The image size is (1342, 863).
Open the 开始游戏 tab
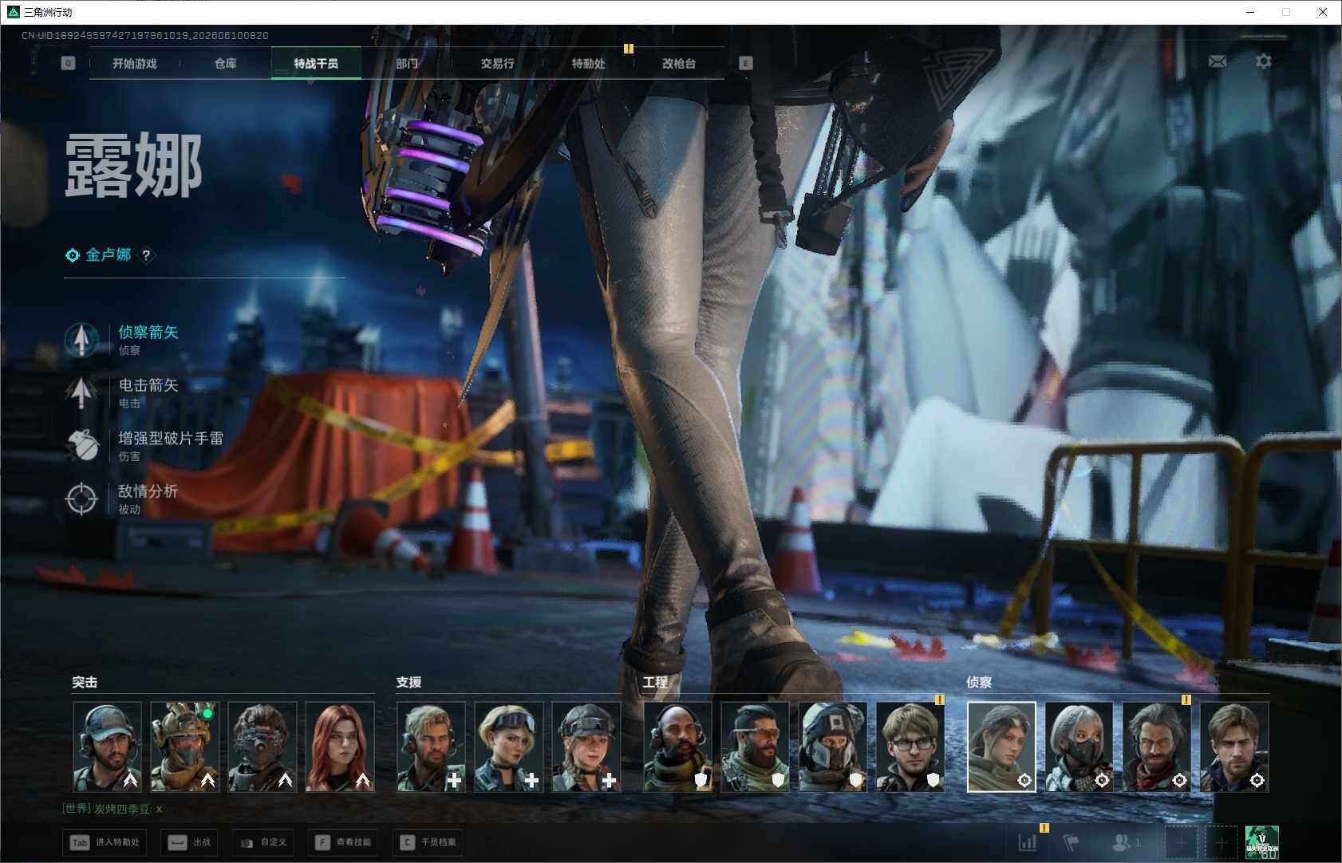(x=135, y=63)
